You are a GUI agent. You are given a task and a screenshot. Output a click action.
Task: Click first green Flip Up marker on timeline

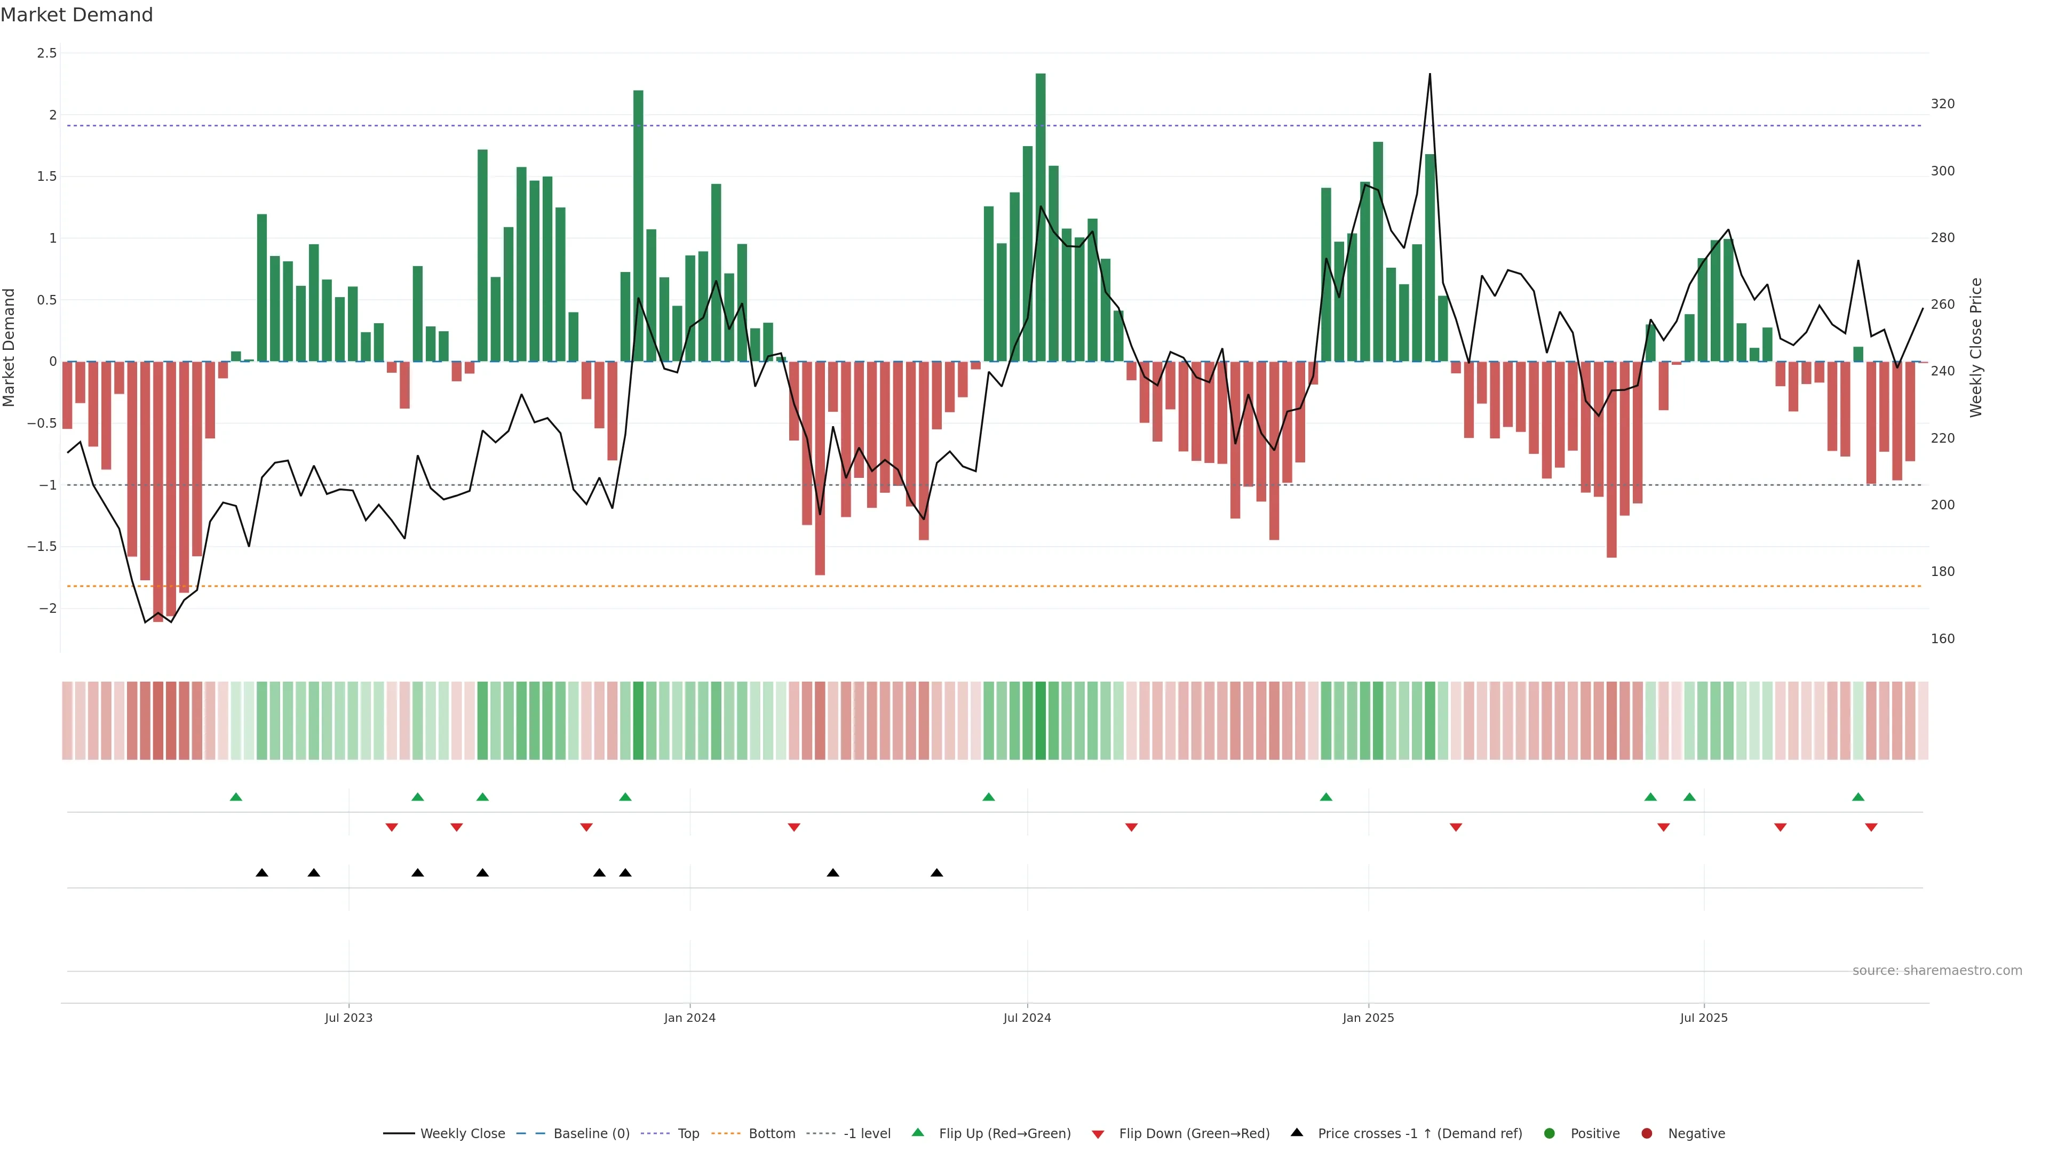pos(235,797)
